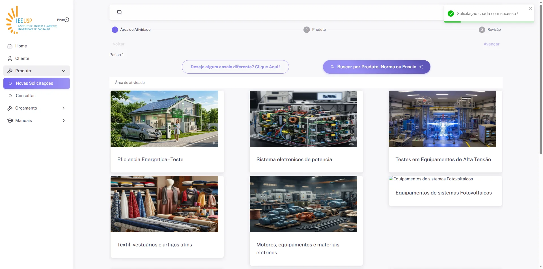543x269 pixels.
Task: Click 'Buscar por Produto, Norma ou Ensaio'
Action: click(376, 67)
